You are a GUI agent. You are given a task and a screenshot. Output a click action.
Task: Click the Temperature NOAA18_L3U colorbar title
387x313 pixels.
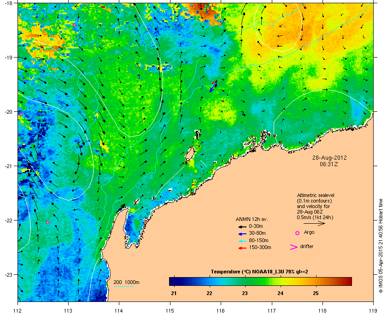(x=259, y=272)
